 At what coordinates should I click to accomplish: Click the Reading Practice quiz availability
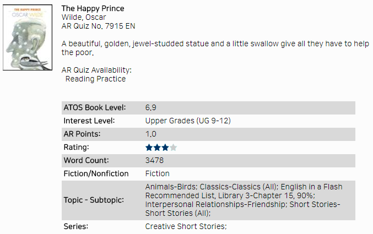95,79
